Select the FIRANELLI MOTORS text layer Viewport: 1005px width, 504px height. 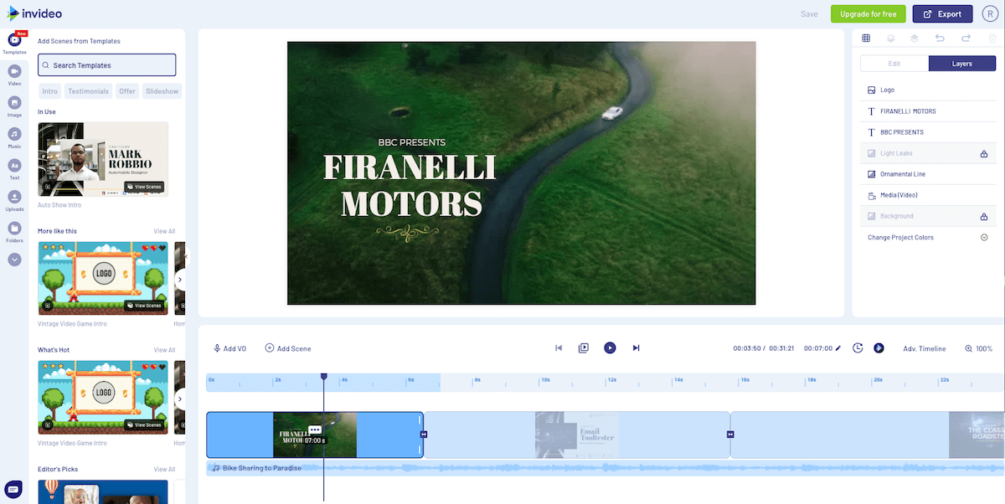[x=929, y=111]
